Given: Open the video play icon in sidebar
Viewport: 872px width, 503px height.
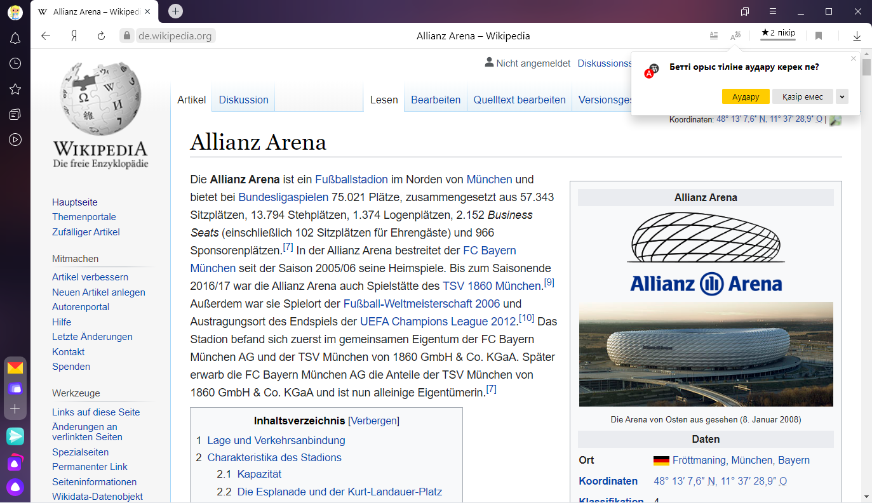Looking at the screenshot, I should click(x=15, y=140).
